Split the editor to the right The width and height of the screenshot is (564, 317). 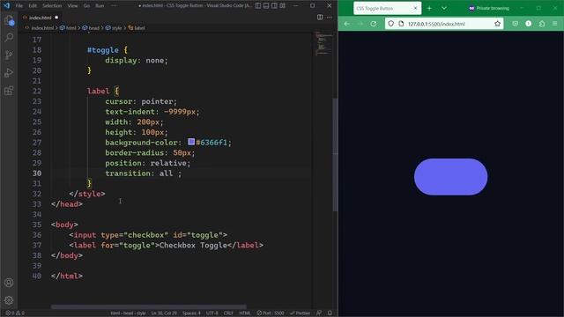coord(320,18)
